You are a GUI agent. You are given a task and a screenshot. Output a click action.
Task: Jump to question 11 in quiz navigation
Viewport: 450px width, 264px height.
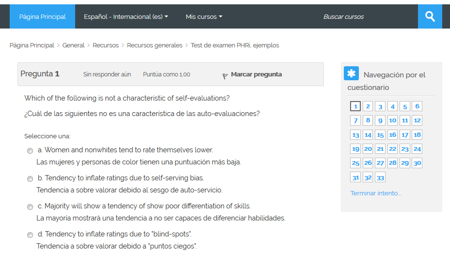[405, 120]
